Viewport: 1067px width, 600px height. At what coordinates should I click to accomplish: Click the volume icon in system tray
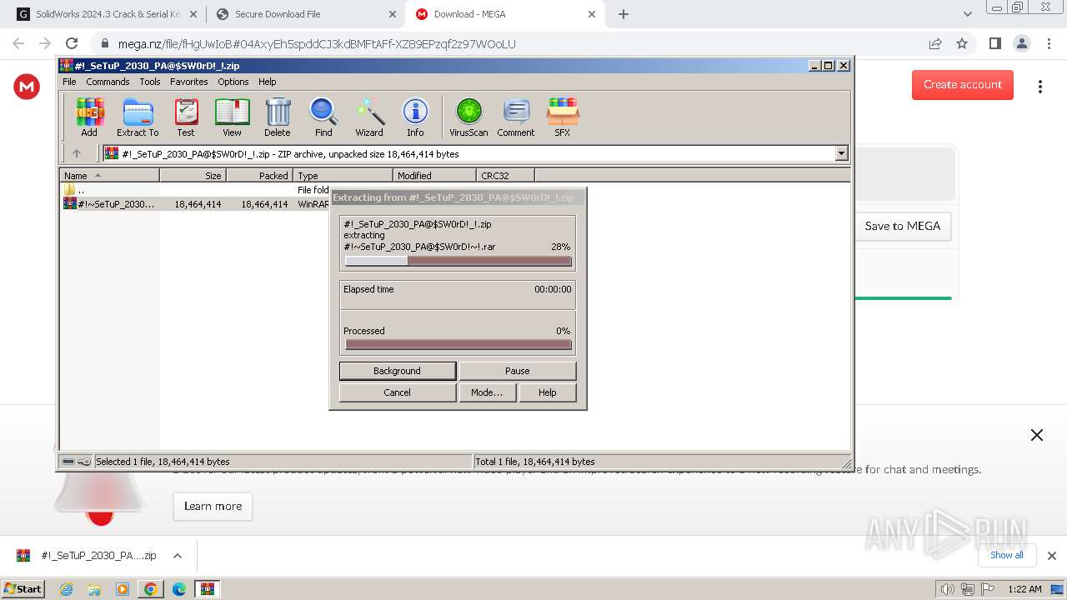pyautogui.click(x=947, y=589)
